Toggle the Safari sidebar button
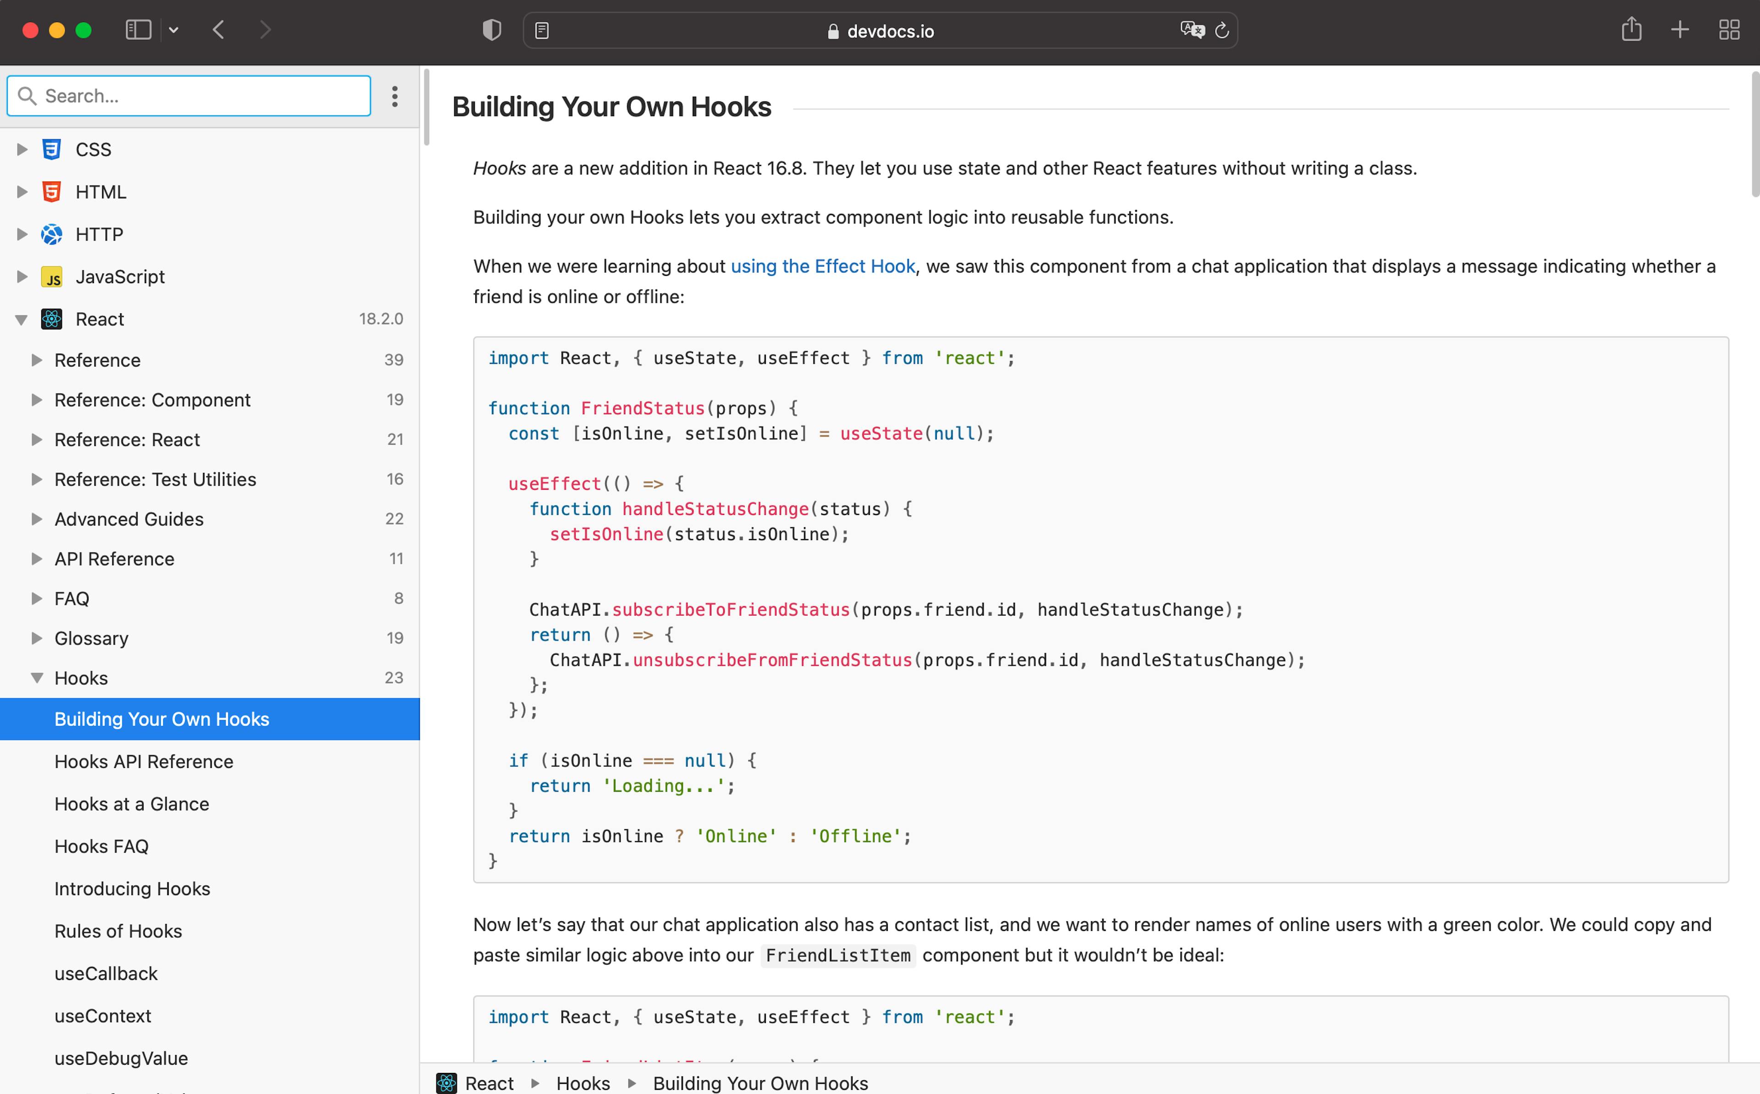Viewport: 1760px width, 1094px height. 138,30
